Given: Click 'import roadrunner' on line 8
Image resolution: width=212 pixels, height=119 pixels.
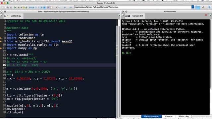Looking at the screenshot, I should (21, 38).
